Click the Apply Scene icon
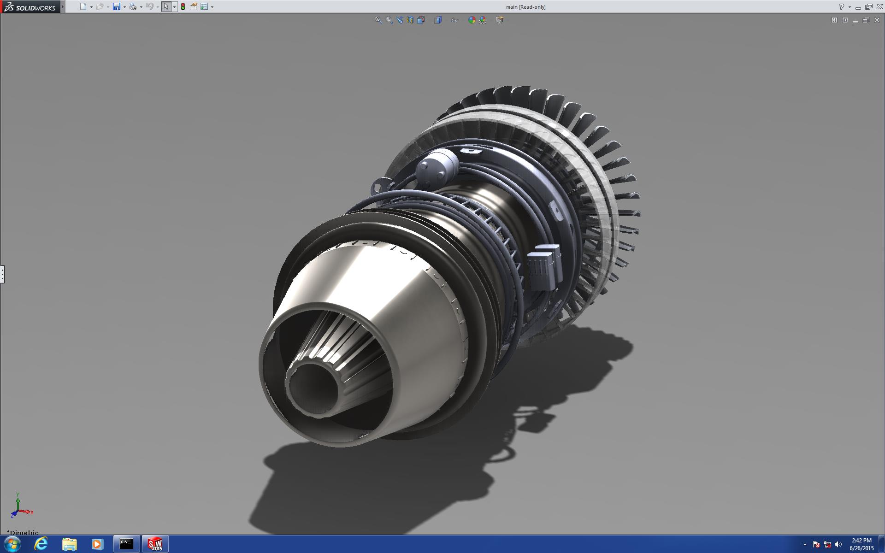Viewport: 885px width, 553px height. tap(483, 20)
